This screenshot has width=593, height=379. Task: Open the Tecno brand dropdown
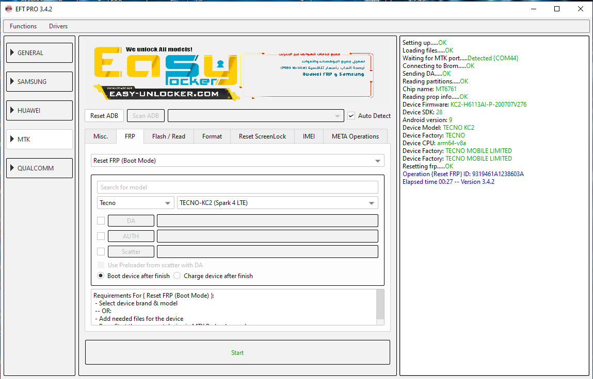135,203
